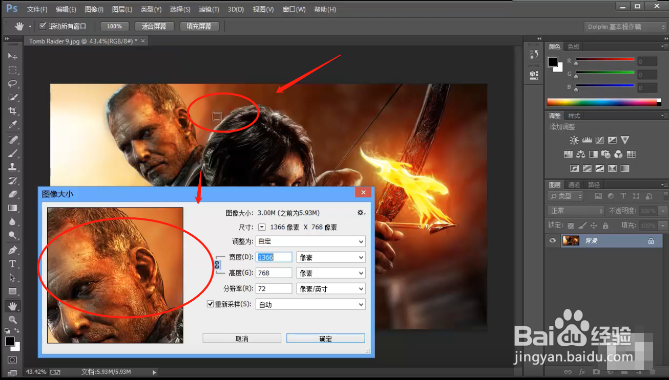669x380 pixels.
Task: Switch to the 样式 tab
Action: 574,116
